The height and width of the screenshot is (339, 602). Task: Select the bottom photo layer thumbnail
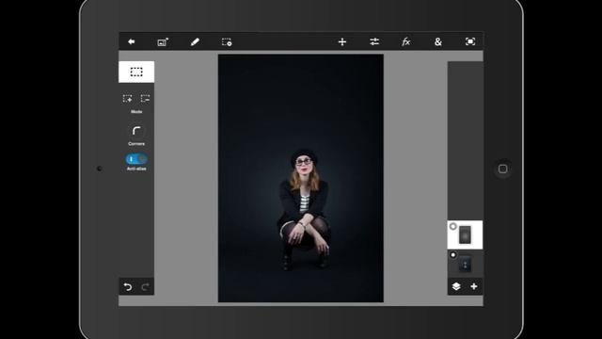(x=465, y=265)
